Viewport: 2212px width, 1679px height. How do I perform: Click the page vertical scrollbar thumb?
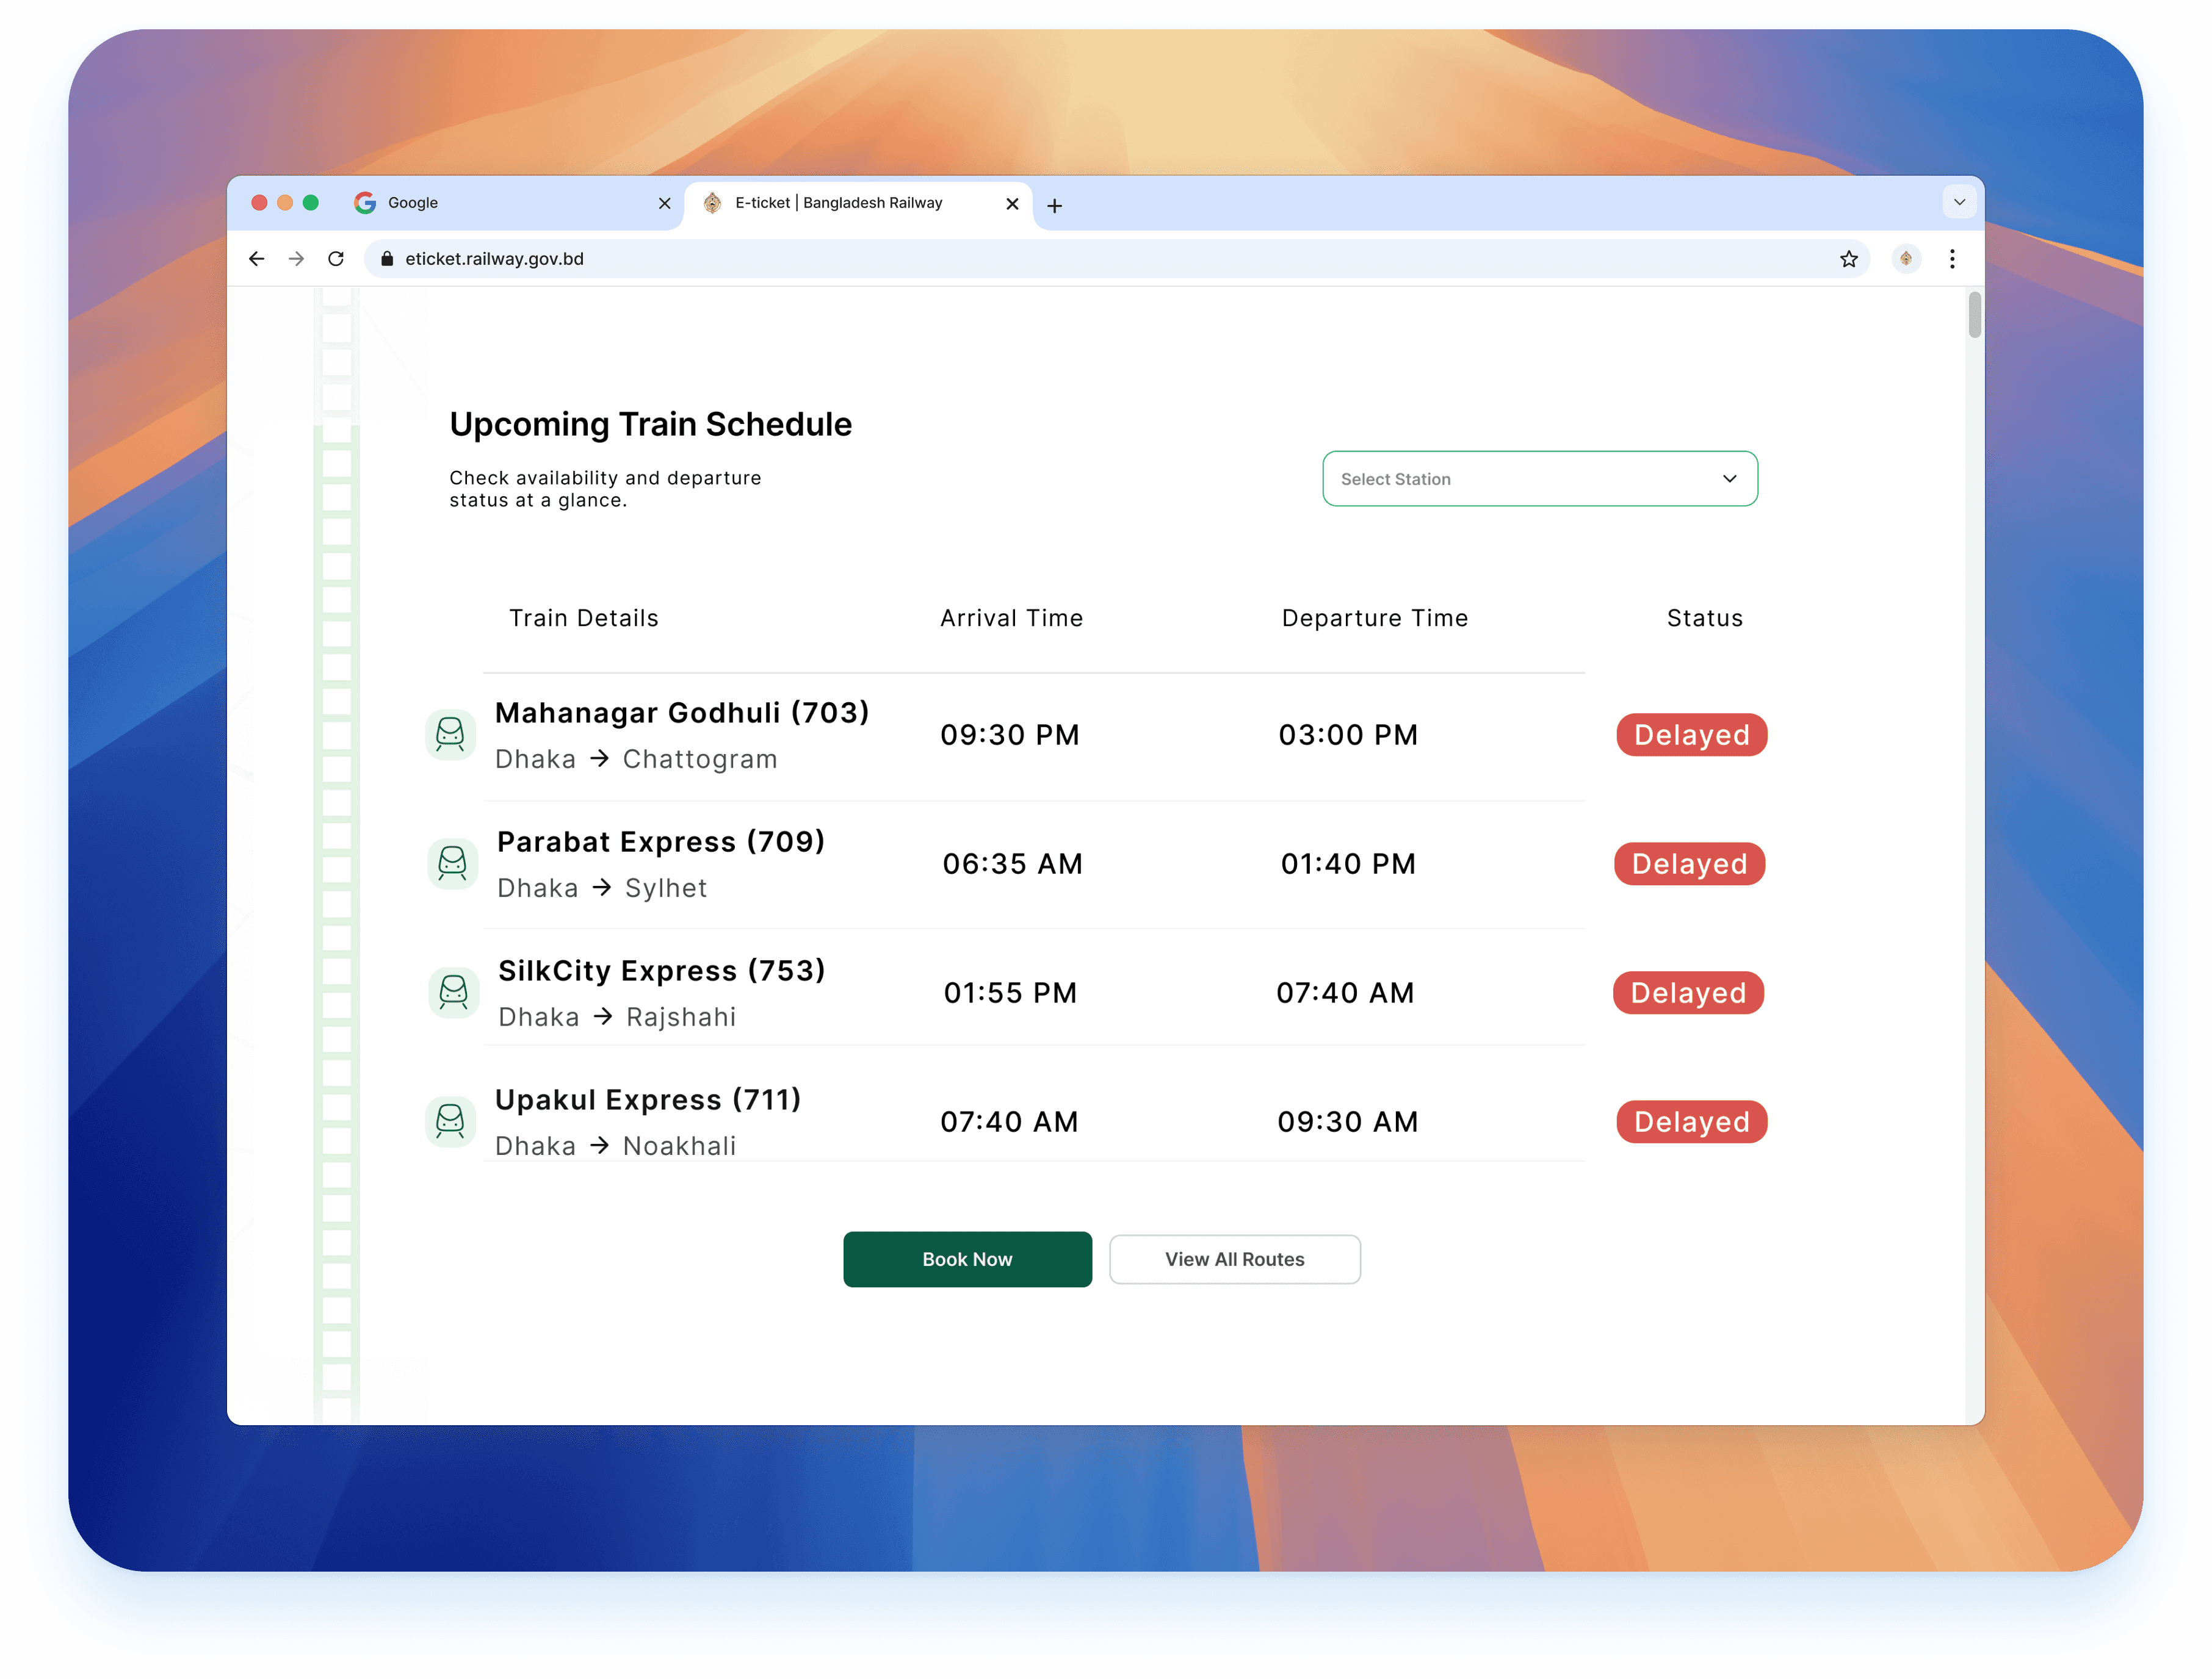coord(1974,315)
